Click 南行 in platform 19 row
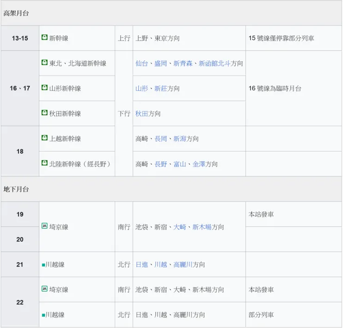343x328 pixels. (124, 227)
